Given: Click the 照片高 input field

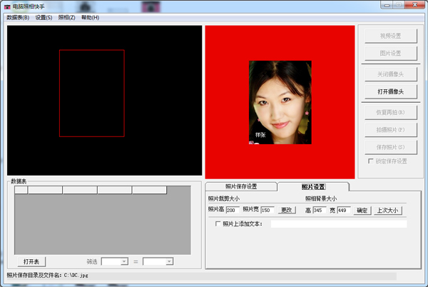Looking at the screenshot, I should coord(233,210).
